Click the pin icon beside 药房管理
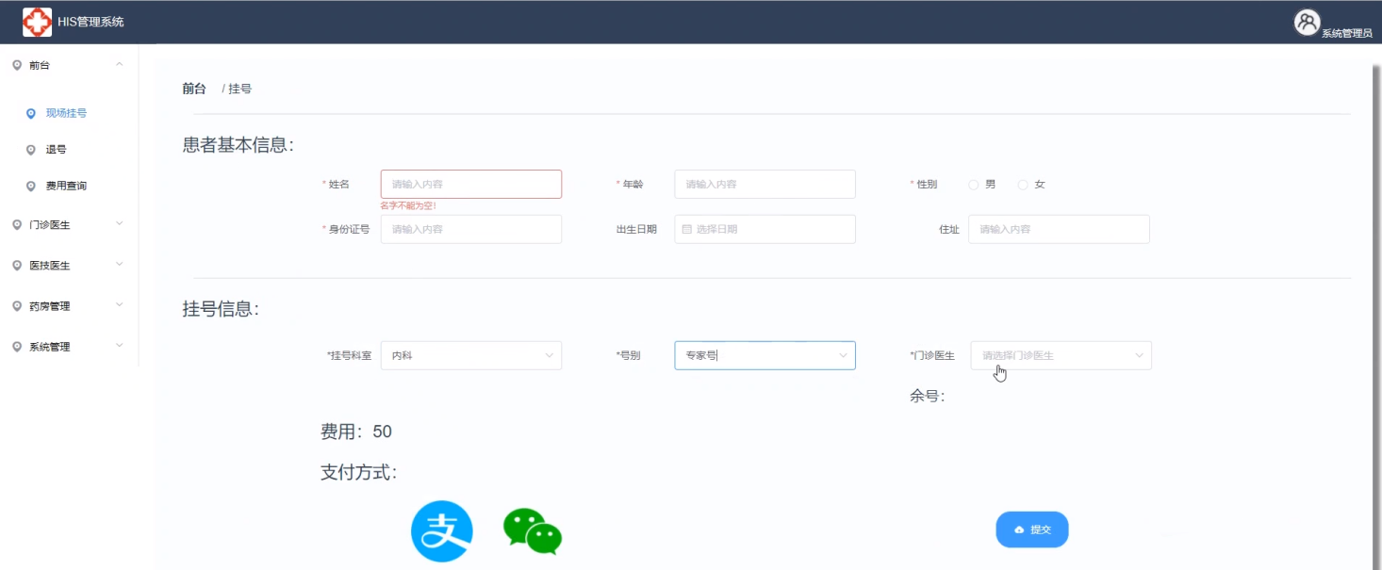Screen dimensions: 1382x570 [x=17, y=306]
